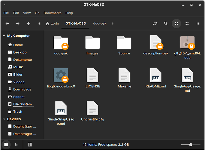Click the left path bar scroll arrow
The image size is (205, 150).
pyautogui.click(x=39, y=23)
